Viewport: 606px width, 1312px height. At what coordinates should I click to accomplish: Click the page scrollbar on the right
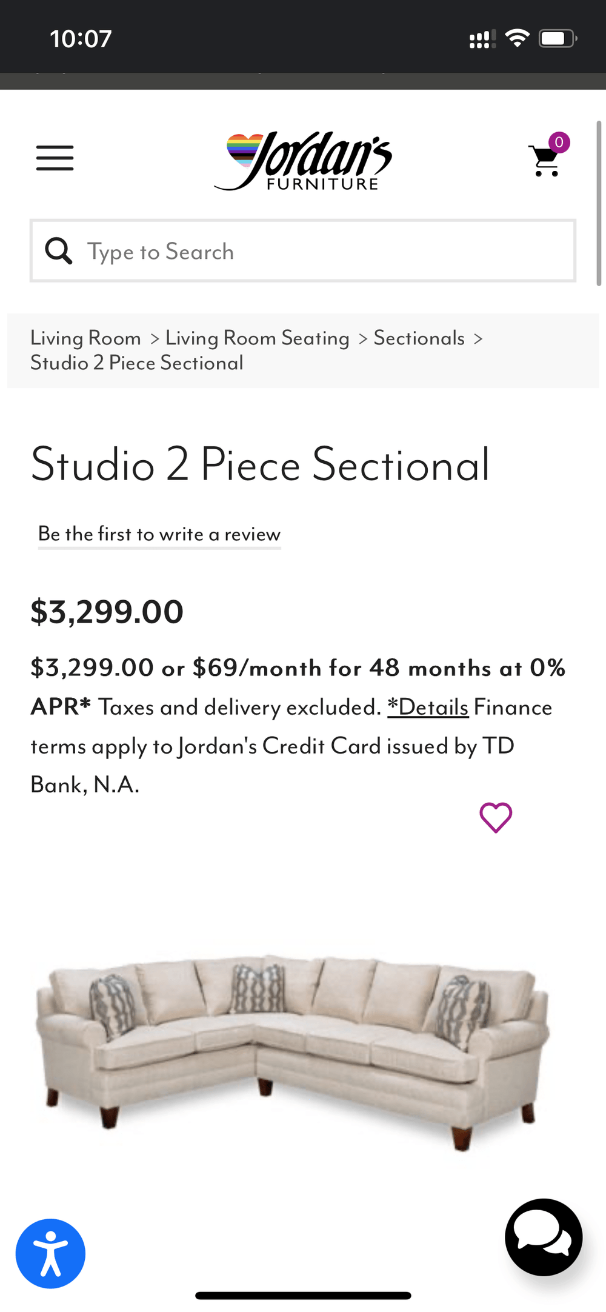pyautogui.click(x=599, y=200)
